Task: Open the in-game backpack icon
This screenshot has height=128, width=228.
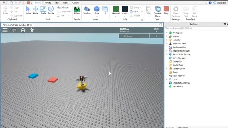Action: pyautogui.click(x=23, y=30)
